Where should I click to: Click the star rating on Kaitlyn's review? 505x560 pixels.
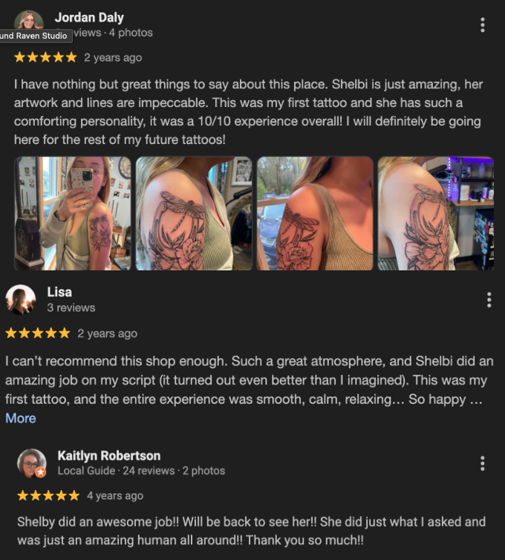pos(48,495)
